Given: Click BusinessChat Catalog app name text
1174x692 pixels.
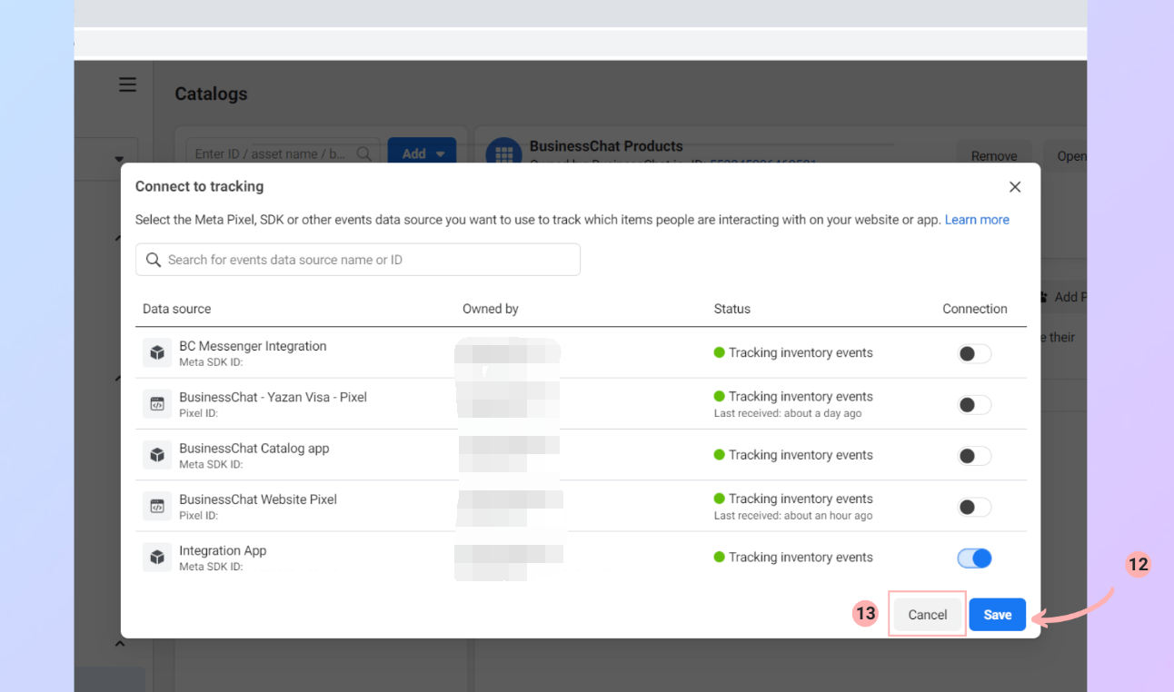Looking at the screenshot, I should pyautogui.click(x=254, y=449).
